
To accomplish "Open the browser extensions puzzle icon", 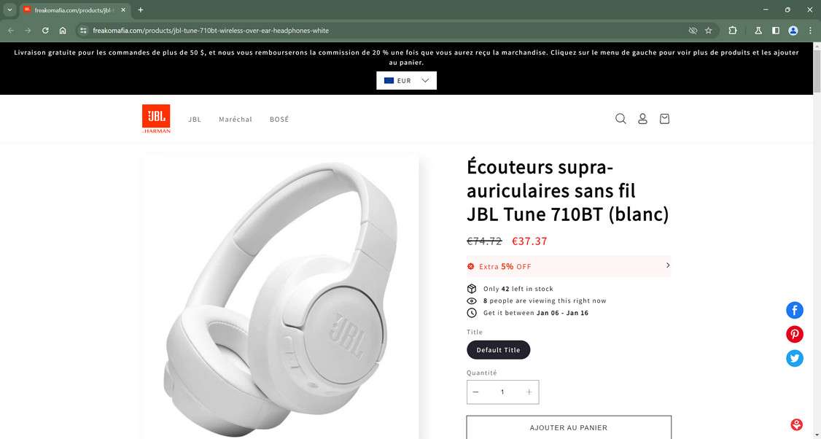I will [733, 31].
